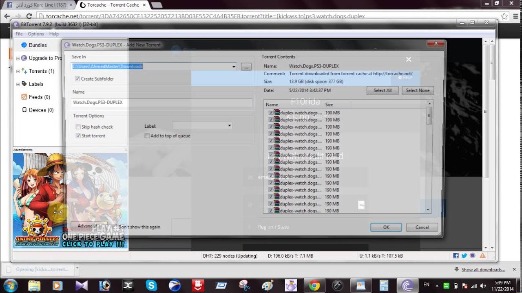The image size is (522, 293).
Task: Open File Explorer from the taskbar
Action: pyautogui.click(x=34, y=285)
